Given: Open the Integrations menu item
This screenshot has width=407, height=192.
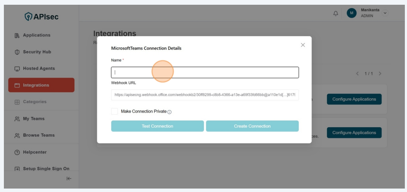Looking at the screenshot, I should (41, 85).
